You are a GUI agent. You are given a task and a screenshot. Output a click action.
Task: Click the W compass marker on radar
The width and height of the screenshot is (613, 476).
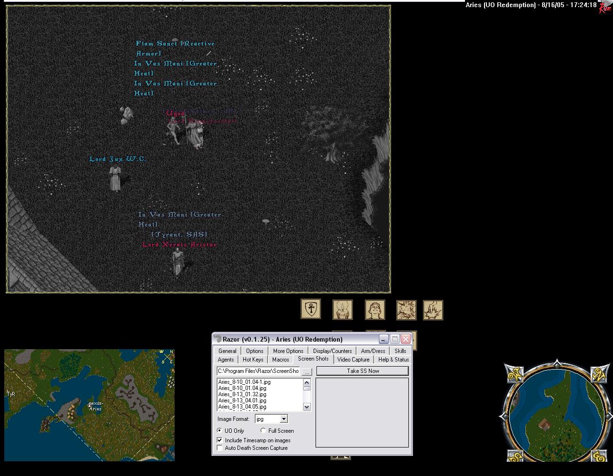pos(162,352)
